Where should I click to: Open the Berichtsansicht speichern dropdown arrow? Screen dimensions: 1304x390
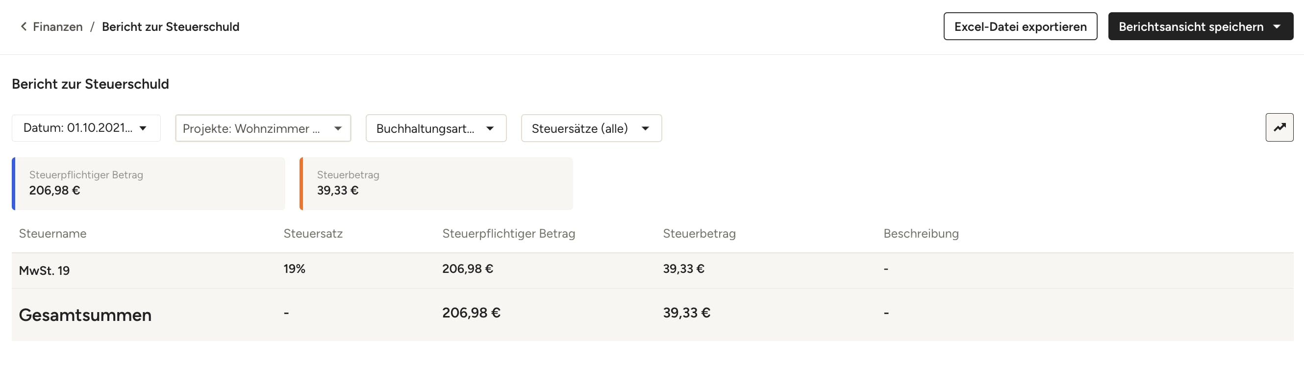pyautogui.click(x=1277, y=26)
